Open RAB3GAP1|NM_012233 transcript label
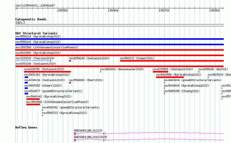Viewport: 231px width, 143px height. click(x=88, y=131)
